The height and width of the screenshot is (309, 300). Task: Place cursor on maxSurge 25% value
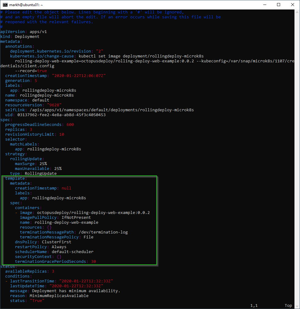coord(43,164)
